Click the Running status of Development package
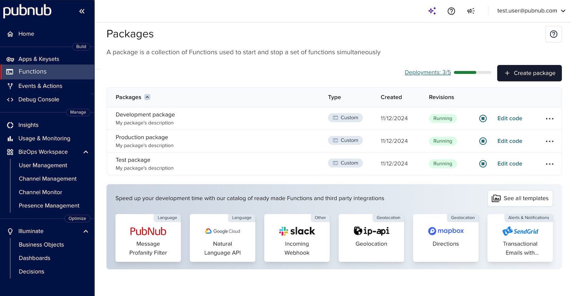 [443, 118]
